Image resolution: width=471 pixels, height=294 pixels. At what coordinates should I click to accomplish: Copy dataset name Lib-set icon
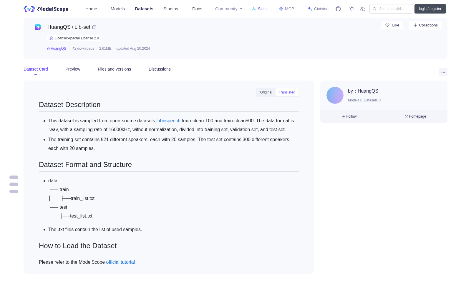tap(94, 27)
